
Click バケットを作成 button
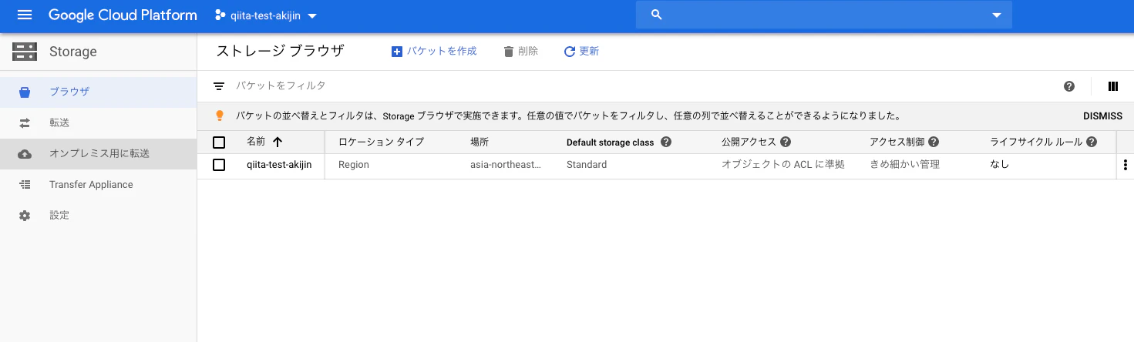[x=434, y=51]
